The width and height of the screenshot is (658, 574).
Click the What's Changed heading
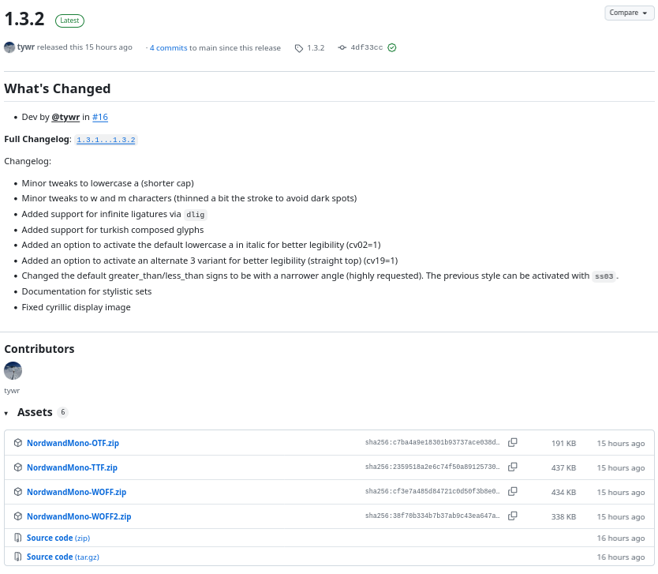(x=58, y=88)
